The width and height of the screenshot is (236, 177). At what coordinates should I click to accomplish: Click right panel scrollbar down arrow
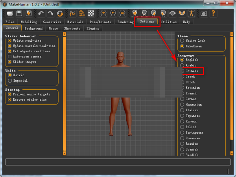point(232,153)
